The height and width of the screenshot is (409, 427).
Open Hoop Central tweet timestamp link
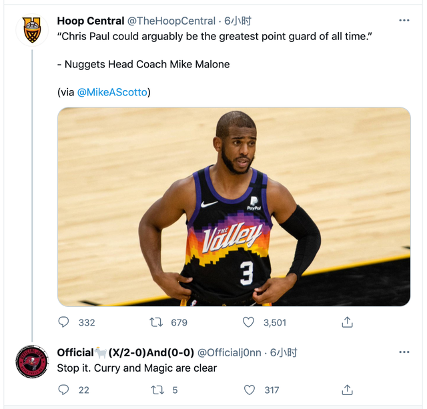point(237,21)
